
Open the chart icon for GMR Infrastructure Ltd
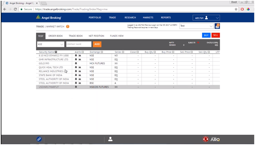80,59
